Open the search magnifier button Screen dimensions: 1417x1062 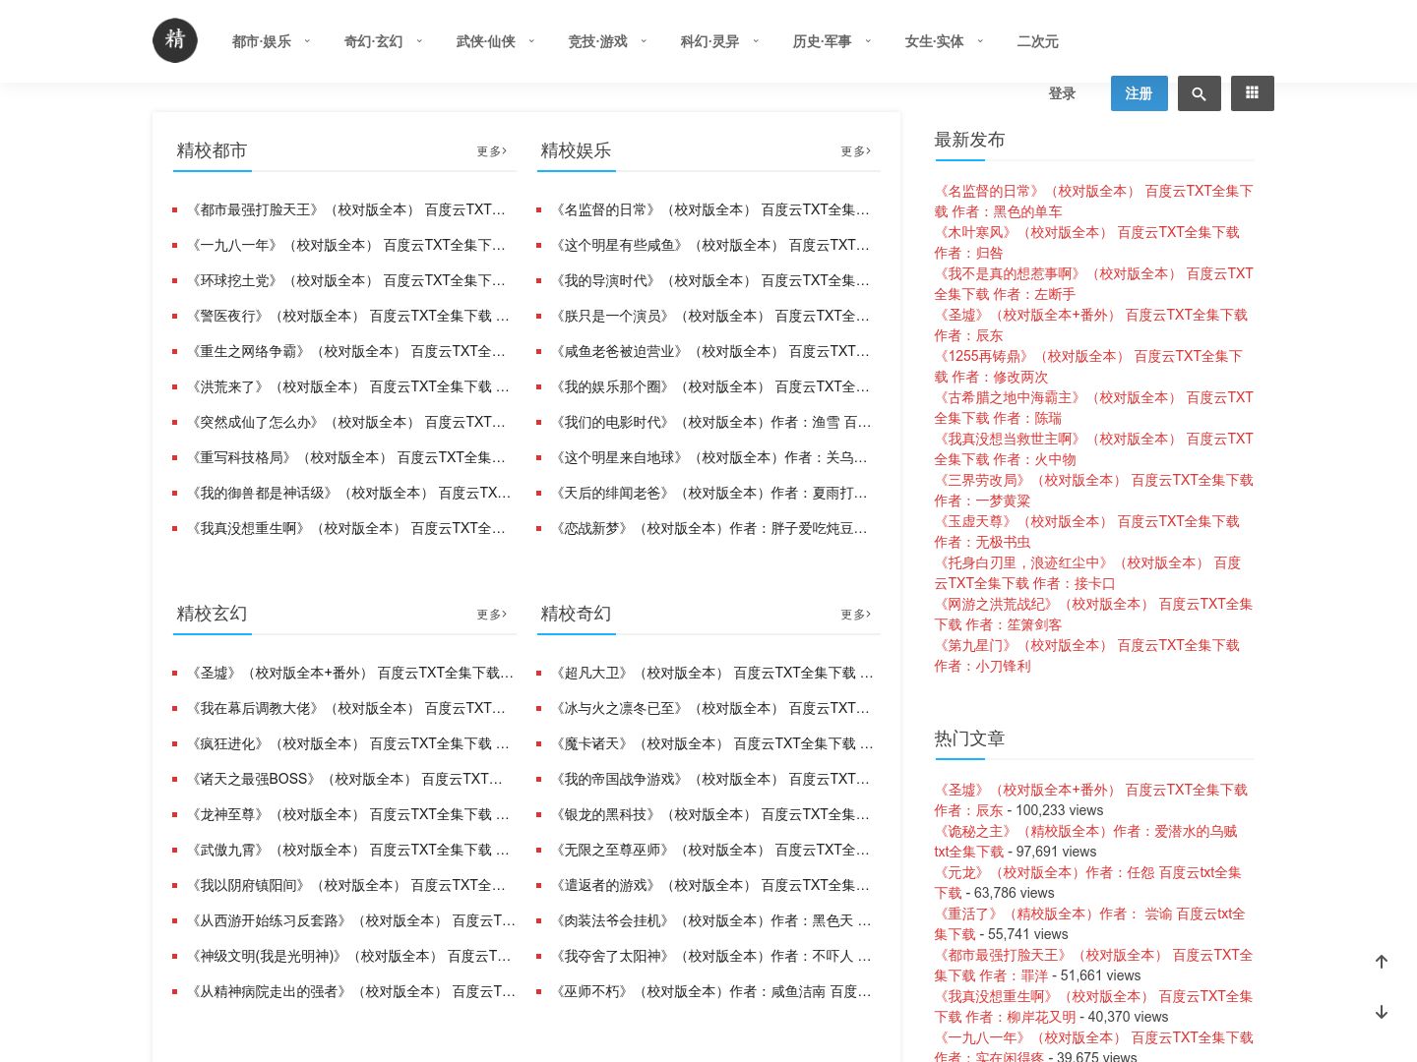(x=1199, y=93)
